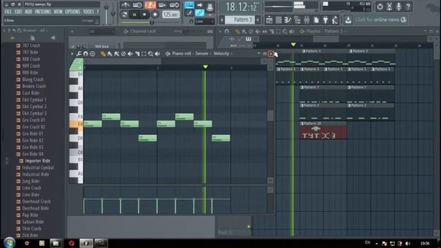Select the Select tool in Piano roll
The height and width of the screenshot is (248, 441).
coord(144,54)
